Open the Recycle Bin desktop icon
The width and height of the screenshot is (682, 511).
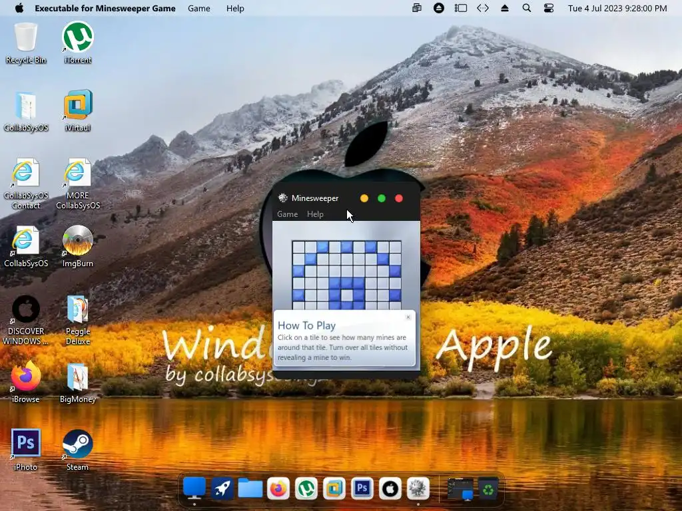coord(26,43)
